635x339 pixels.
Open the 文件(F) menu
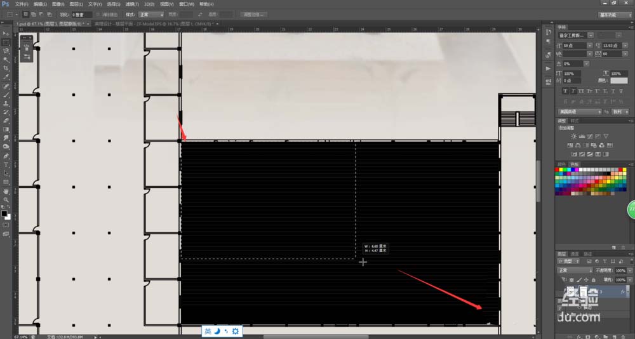22,4
